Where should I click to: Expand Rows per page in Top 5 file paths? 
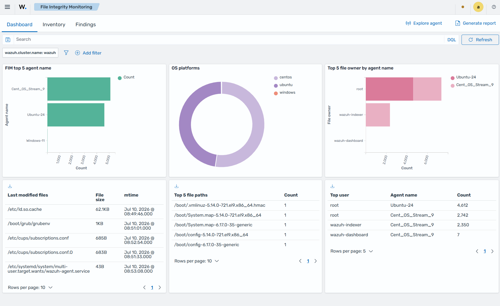(197, 261)
